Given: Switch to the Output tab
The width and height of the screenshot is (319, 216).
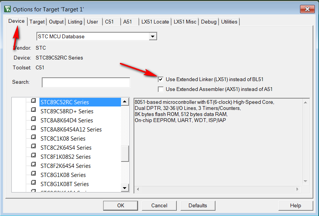Looking at the screenshot, I should (x=56, y=22).
